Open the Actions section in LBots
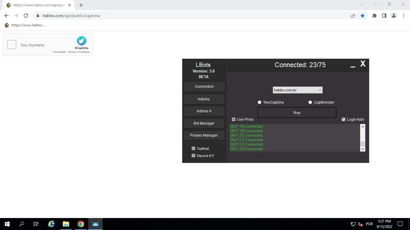The image size is (410, 230). coord(204,99)
